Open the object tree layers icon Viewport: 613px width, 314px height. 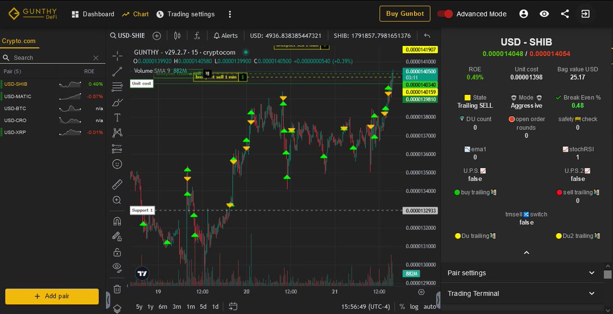pyautogui.click(x=117, y=308)
